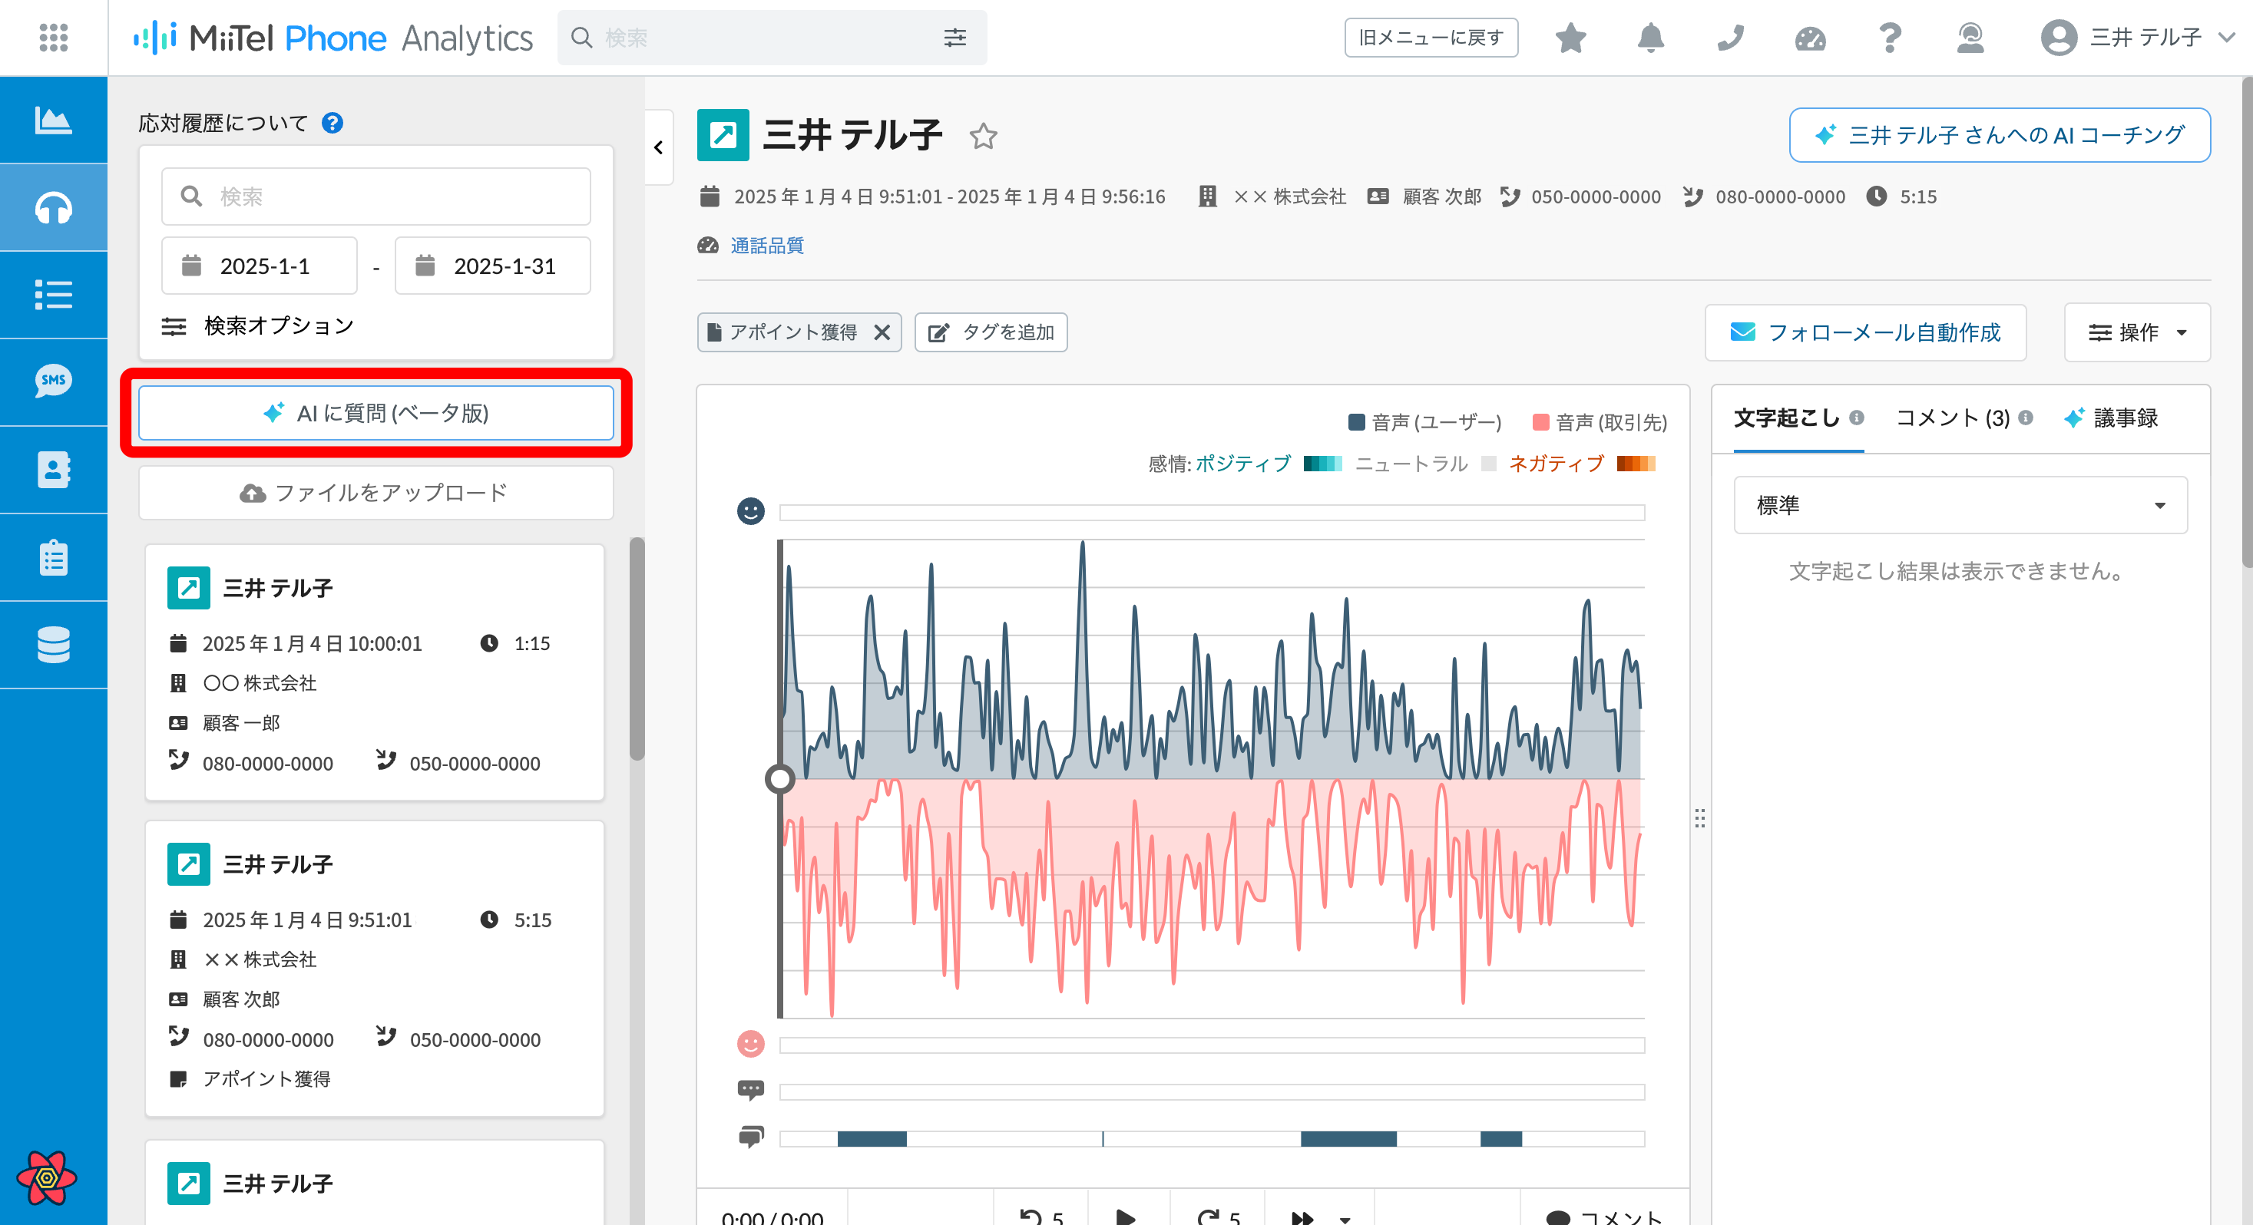Image resolution: width=2253 pixels, height=1225 pixels.
Task: Open notifications bell icon
Action: [x=1650, y=38]
